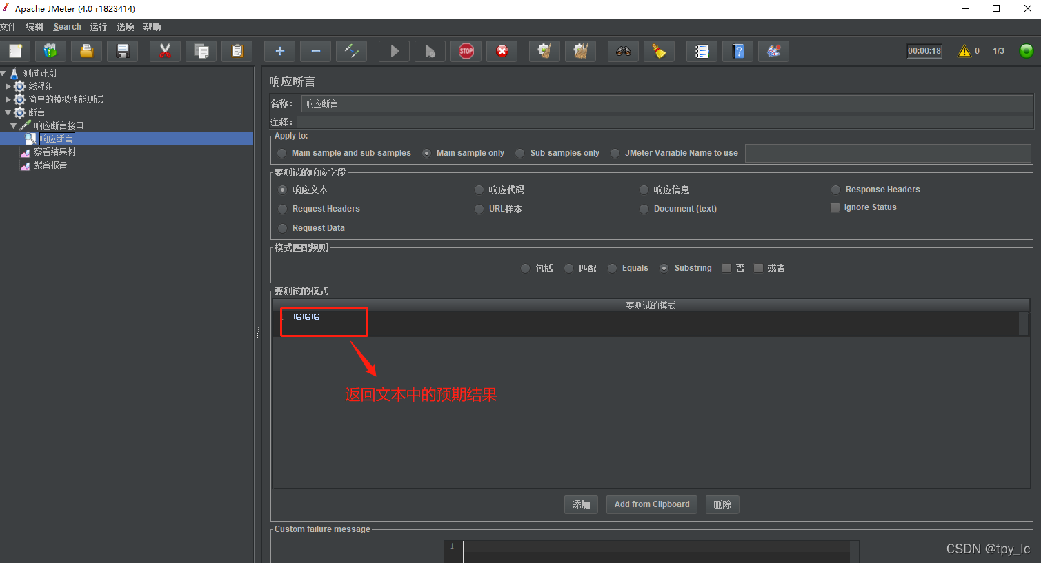Cut selected element with scissors icon
This screenshot has width=1041, height=563.
point(165,51)
